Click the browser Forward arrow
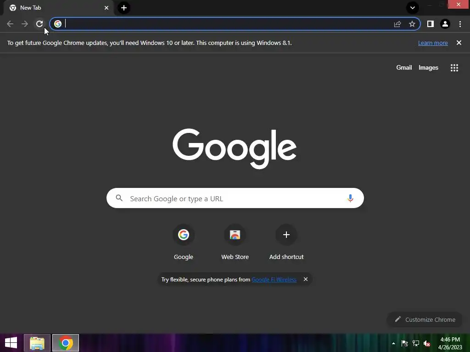Viewport: 470px width, 352px height. (25, 24)
